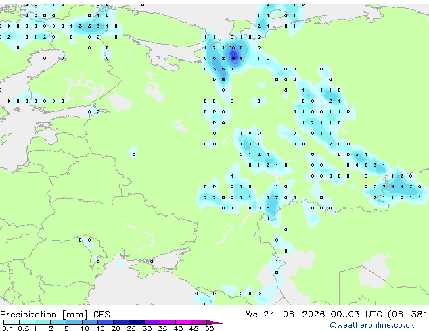Pick the 30–35 mm legend swatch
The height and width of the screenshot is (331, 429).
pos(152,322)
